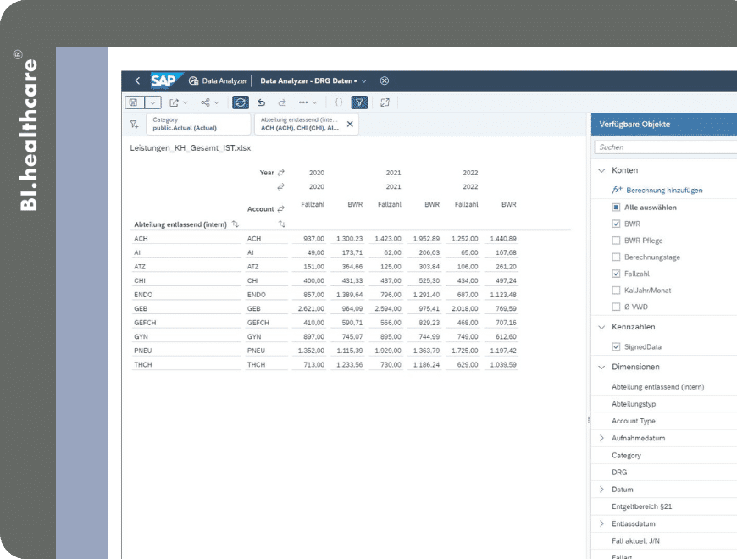Click the curly braces formula icon
Viewport: 737px width, 559px height.
[x=338, y=102]
